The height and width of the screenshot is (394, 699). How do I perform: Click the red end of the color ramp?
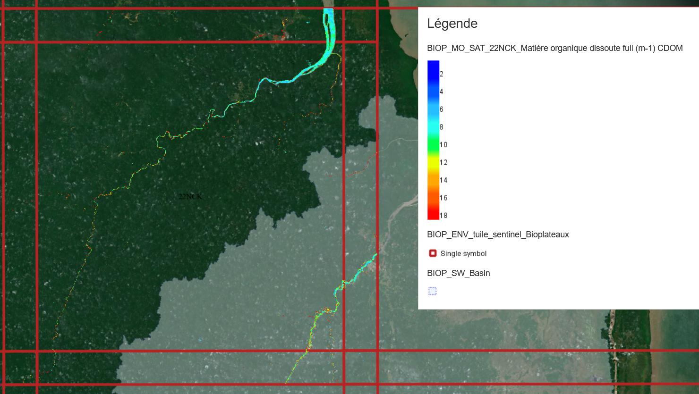click(433, 215)
